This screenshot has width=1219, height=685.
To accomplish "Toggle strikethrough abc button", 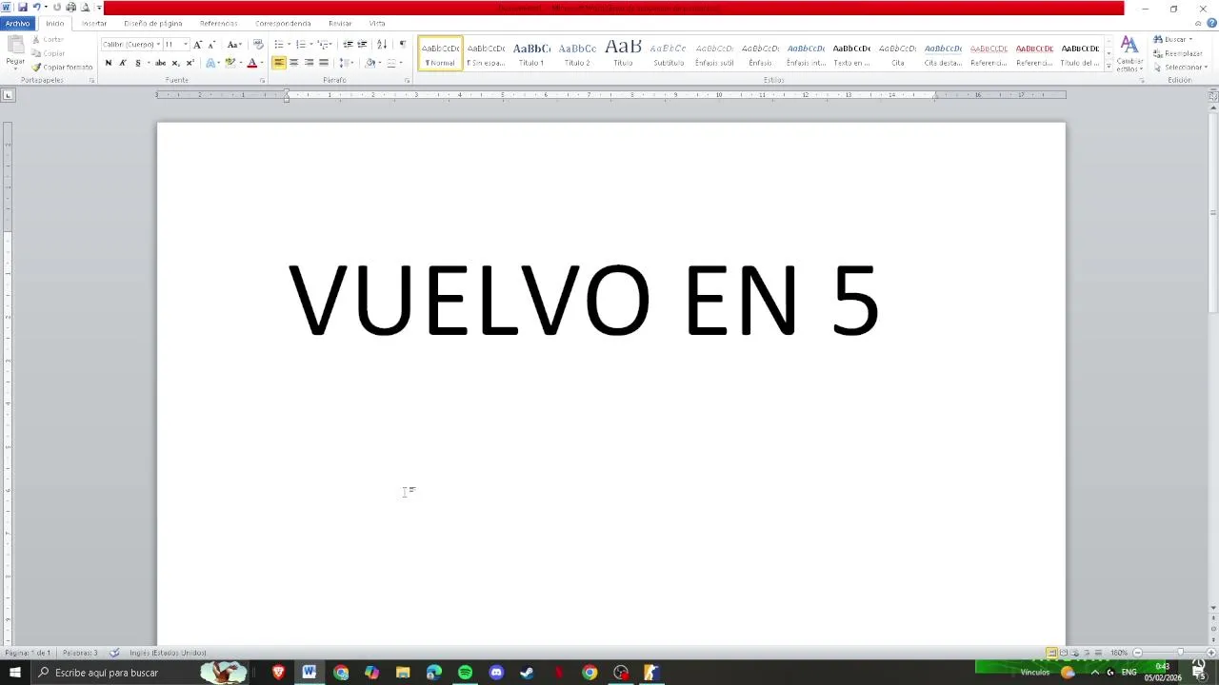I will pyautogui.click(x=160, y=63).
